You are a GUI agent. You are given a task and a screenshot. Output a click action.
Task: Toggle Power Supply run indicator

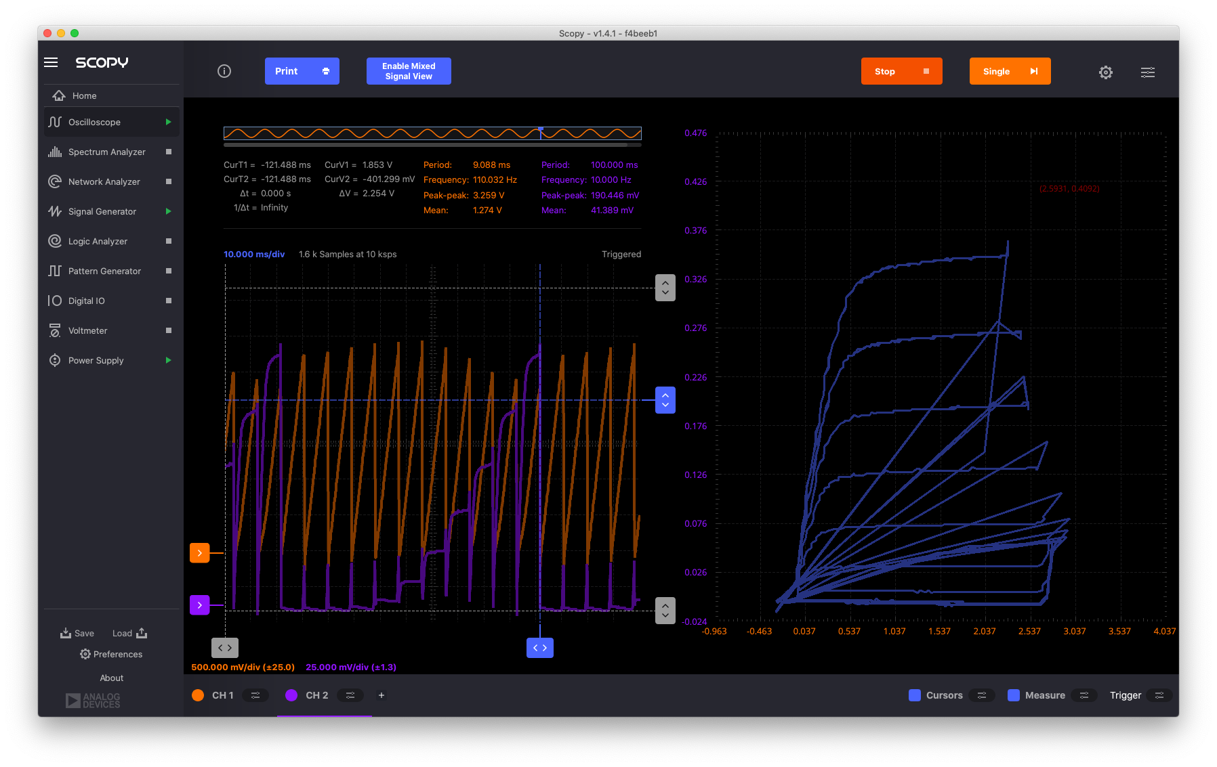[x=169, y=360]
